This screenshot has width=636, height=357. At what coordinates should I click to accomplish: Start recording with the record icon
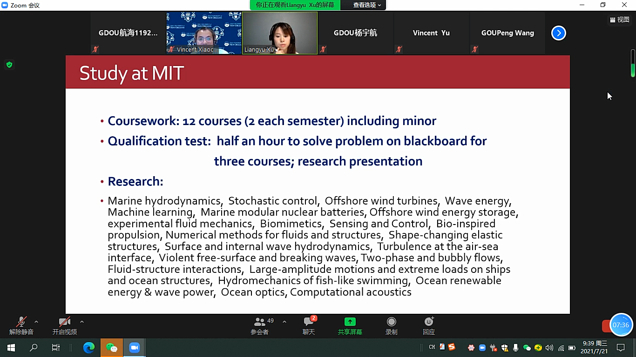click(x=392, y=322)
